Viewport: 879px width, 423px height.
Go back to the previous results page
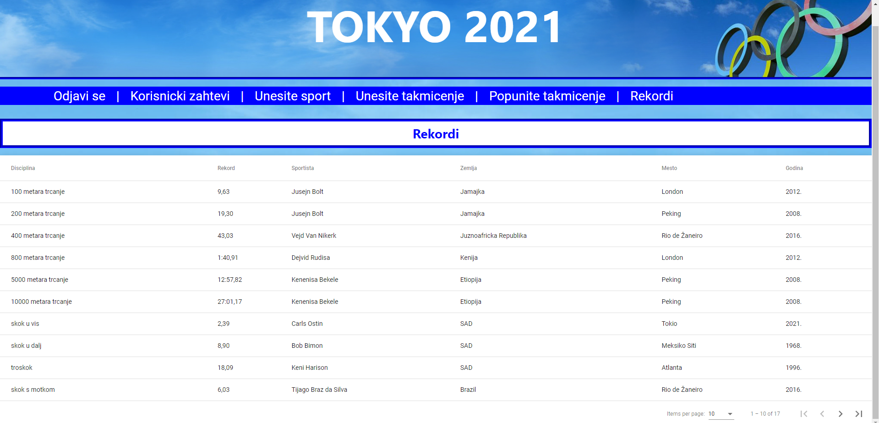click(x=823, y=413)
